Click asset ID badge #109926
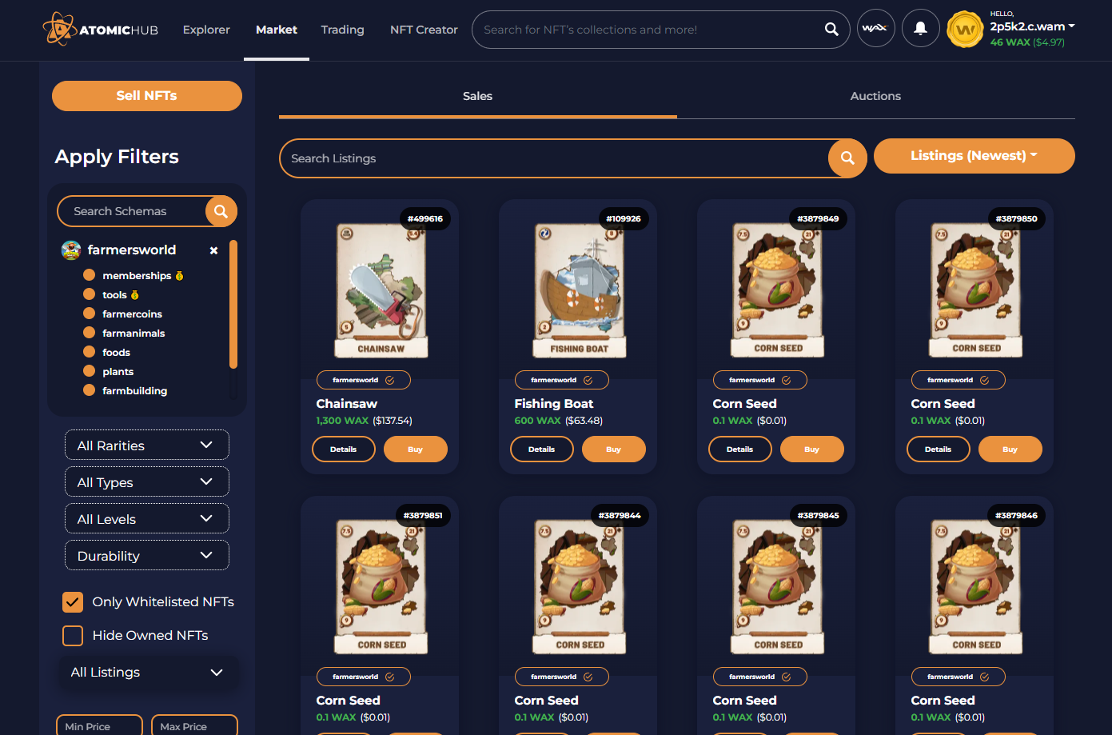 pos(623,218)
